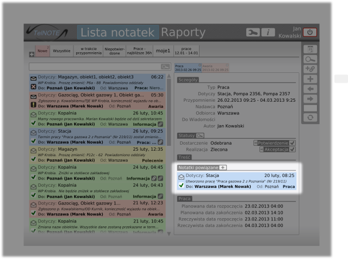Open the Kopalnia 21 luty 10:45 note
Screen dimensions: 348x259
point(97,226)
